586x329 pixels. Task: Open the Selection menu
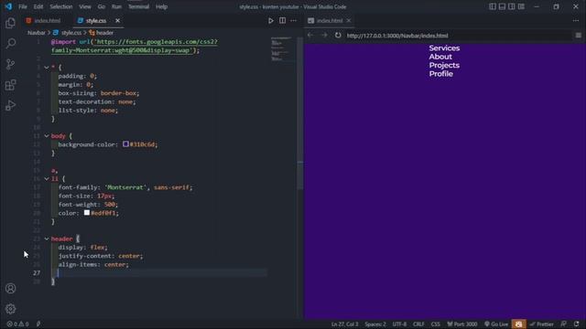(x=61, y=6)
